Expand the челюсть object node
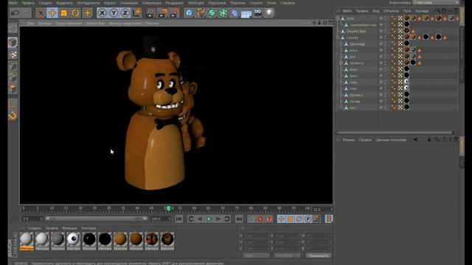Image resolution: width=472 pixels, height=265 pixels. [341, 63]
